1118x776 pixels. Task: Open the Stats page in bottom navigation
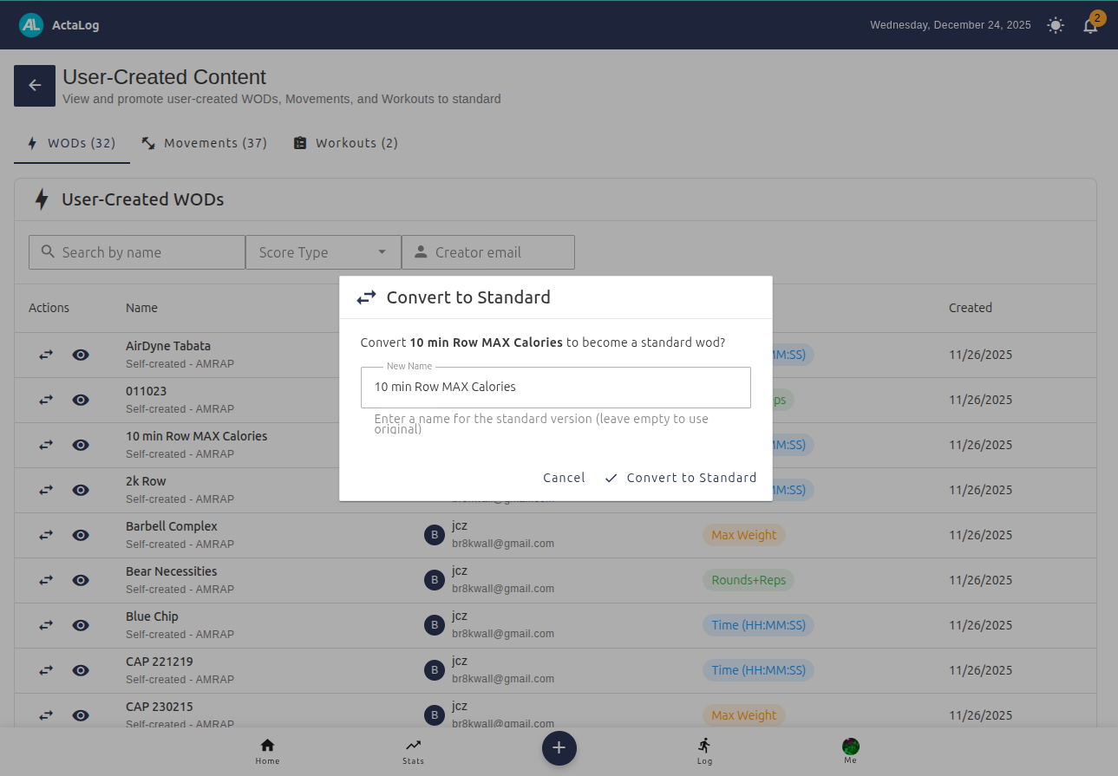tap(413, 751)
